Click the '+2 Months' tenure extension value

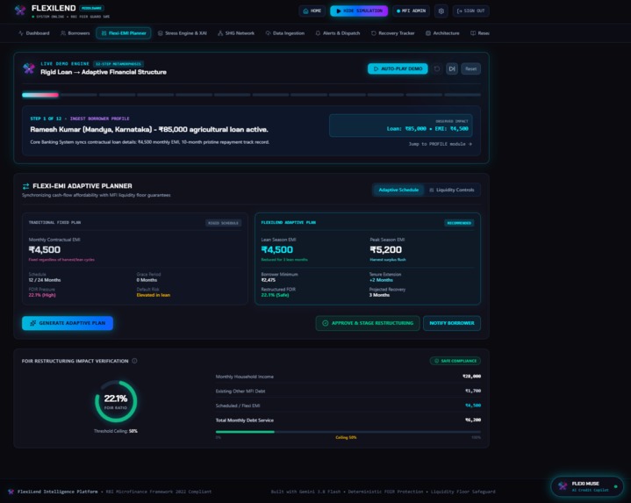click(x=381, y=280)
